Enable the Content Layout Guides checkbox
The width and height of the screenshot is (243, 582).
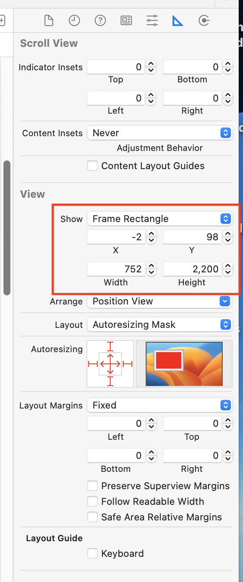[x=93, y=166]
